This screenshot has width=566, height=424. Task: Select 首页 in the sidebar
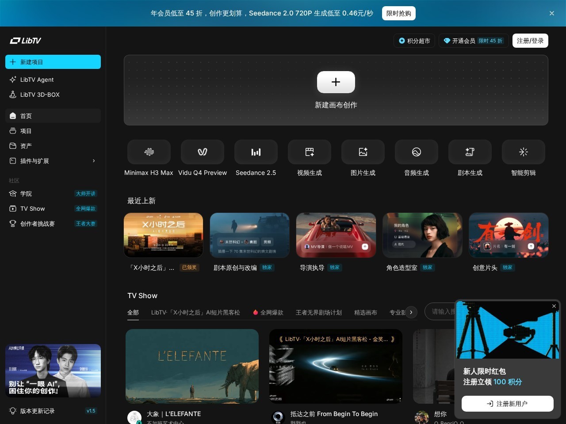[53, 116]
